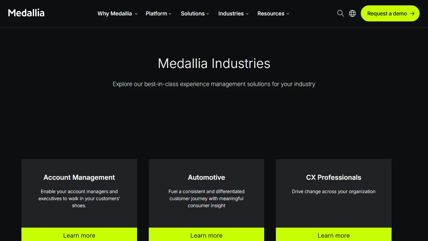
Task: Learn more about CX Professionals
Action: 334,235
